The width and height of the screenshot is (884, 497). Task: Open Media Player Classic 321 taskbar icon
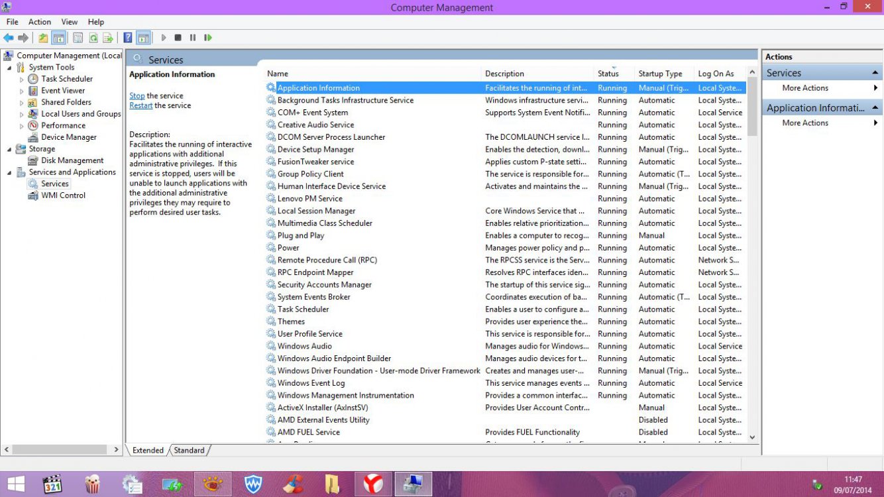52,484
